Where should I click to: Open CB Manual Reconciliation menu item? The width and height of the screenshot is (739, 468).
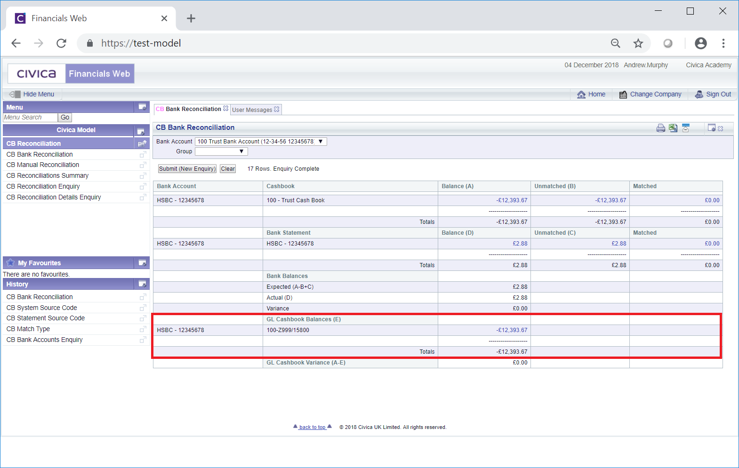(x=43, y=165)
